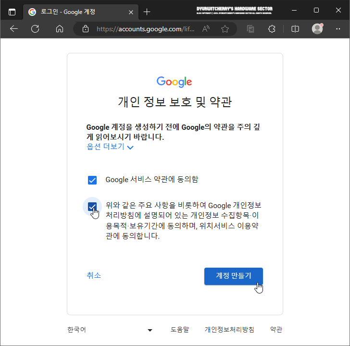
Task: Click the 계정 만들기 button
Action: point(234,276)
